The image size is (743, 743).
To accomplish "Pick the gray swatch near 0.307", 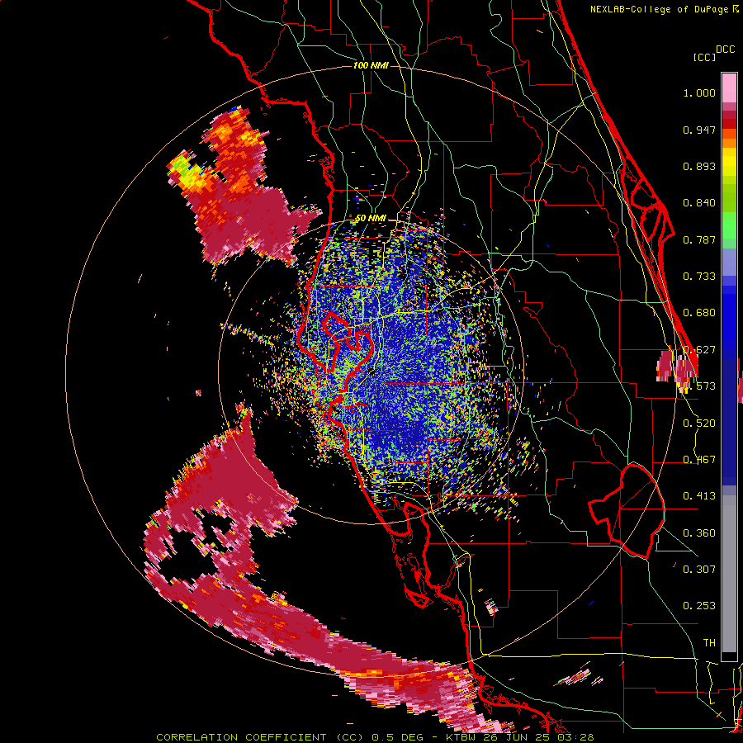I will point(729,575).
